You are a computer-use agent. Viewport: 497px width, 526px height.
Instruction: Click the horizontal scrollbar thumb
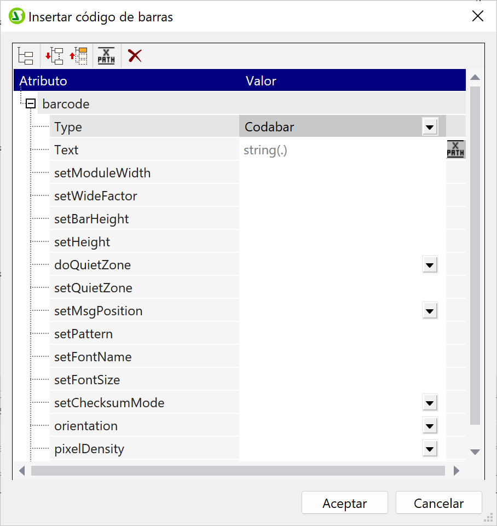click(x=238, y=471)
